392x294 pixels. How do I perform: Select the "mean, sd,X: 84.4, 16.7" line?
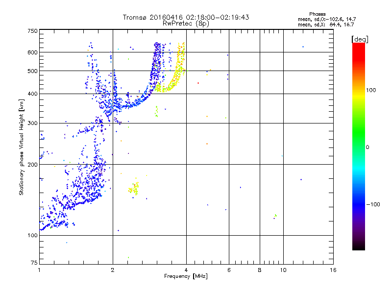pyautogui.click(x=326, y=24)
